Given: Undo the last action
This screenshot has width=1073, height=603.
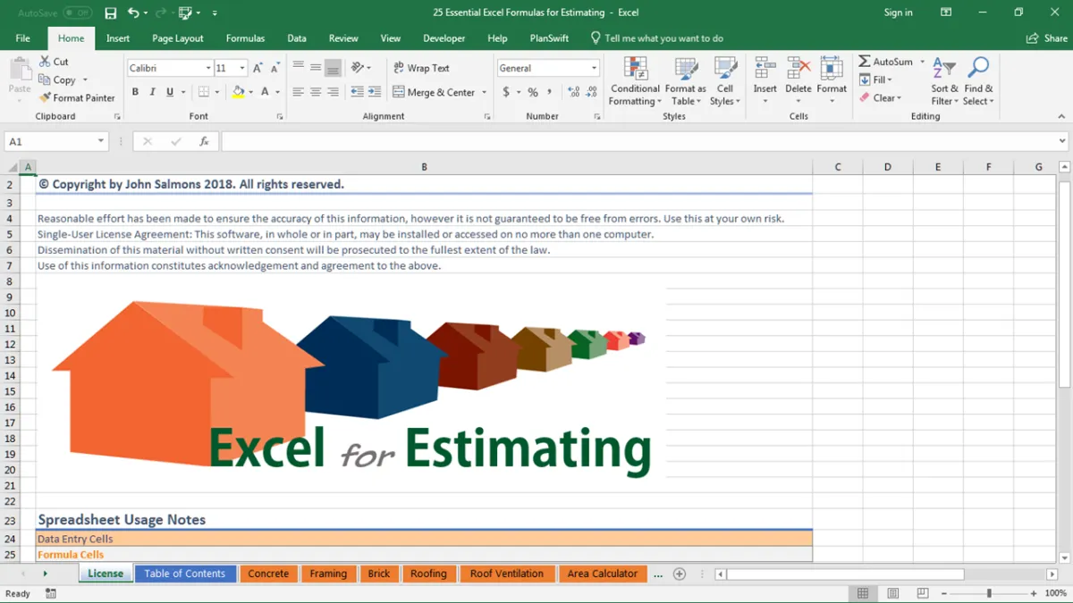Looking at the screenshot, I should [133, 13].
